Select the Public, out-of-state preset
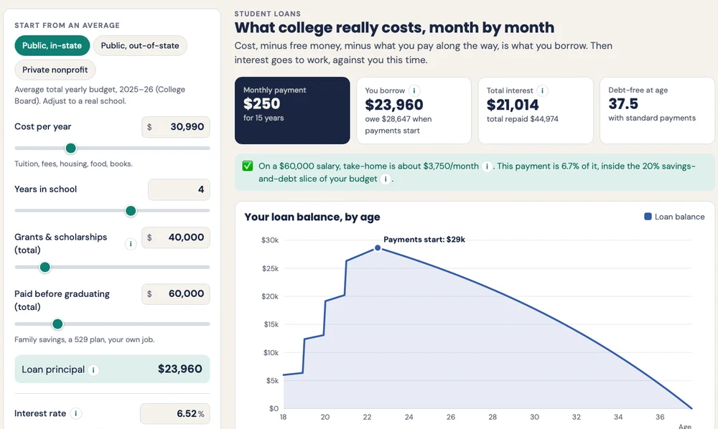The image size is (718, 429). coord(140,46)
